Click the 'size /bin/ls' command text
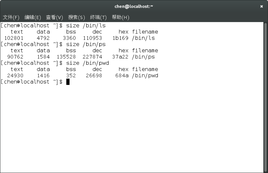The width and height of the screenshot is (268, 173). pos(86,26)
